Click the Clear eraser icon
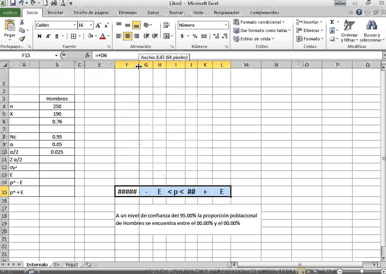 [x=332, y=39]
